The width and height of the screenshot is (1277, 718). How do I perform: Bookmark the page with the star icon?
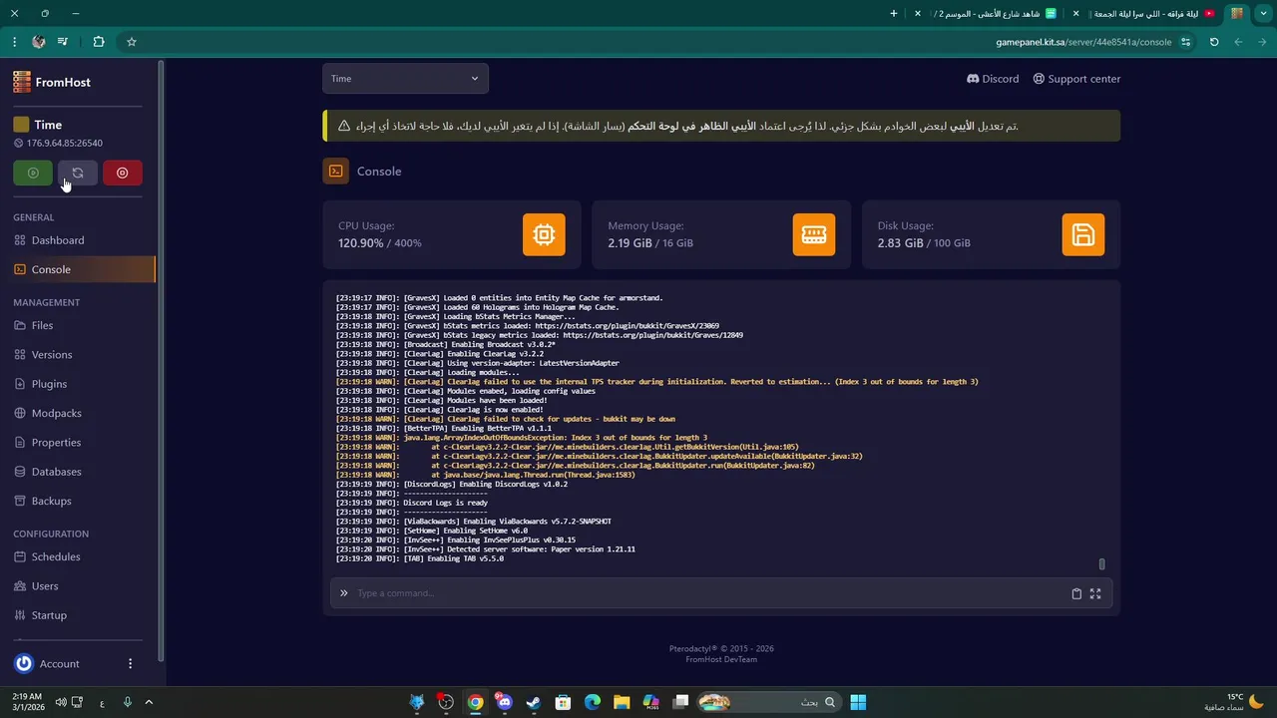point(131,42)
